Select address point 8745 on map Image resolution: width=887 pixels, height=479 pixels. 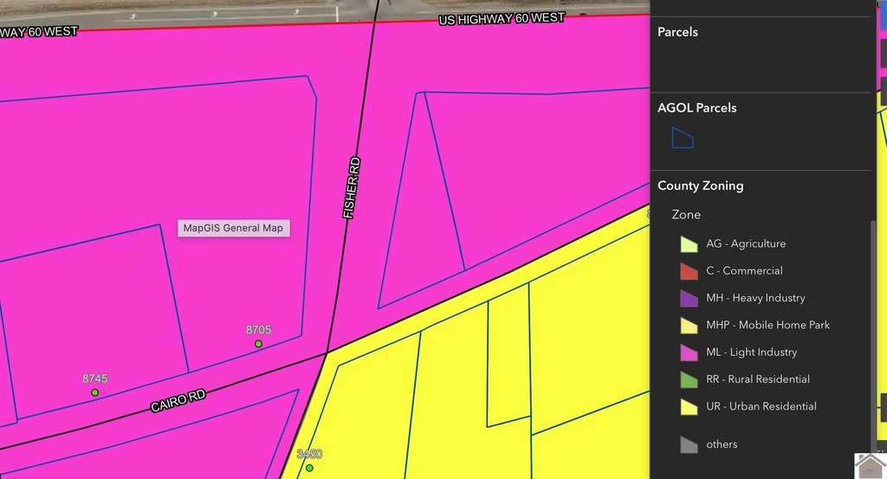pyautogui.click(x=95, y=392)
